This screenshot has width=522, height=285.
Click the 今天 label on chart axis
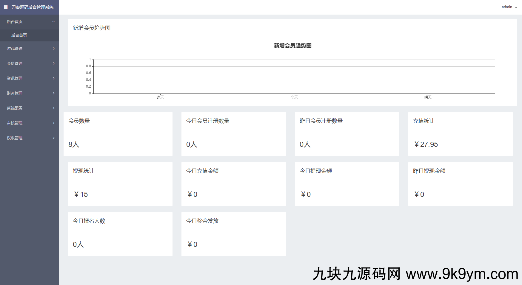294,97
